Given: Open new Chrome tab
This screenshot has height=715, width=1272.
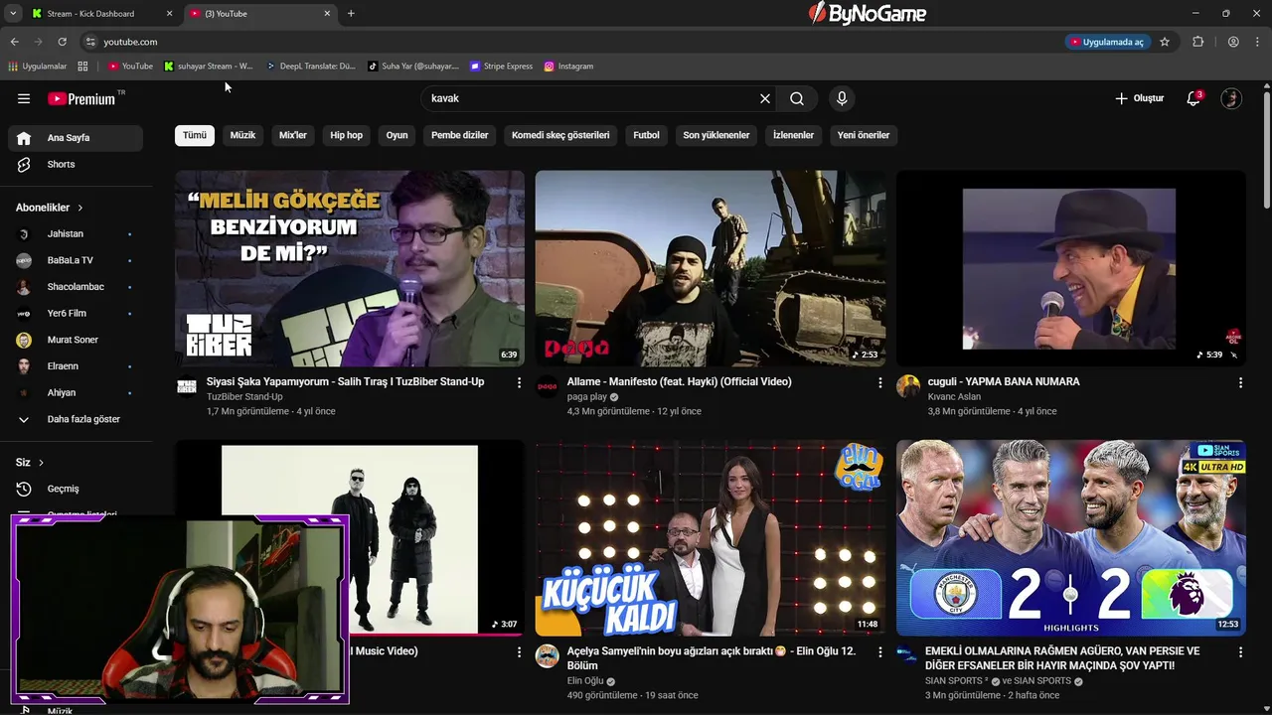Looking at the screenshot, I should click(351, 13).
